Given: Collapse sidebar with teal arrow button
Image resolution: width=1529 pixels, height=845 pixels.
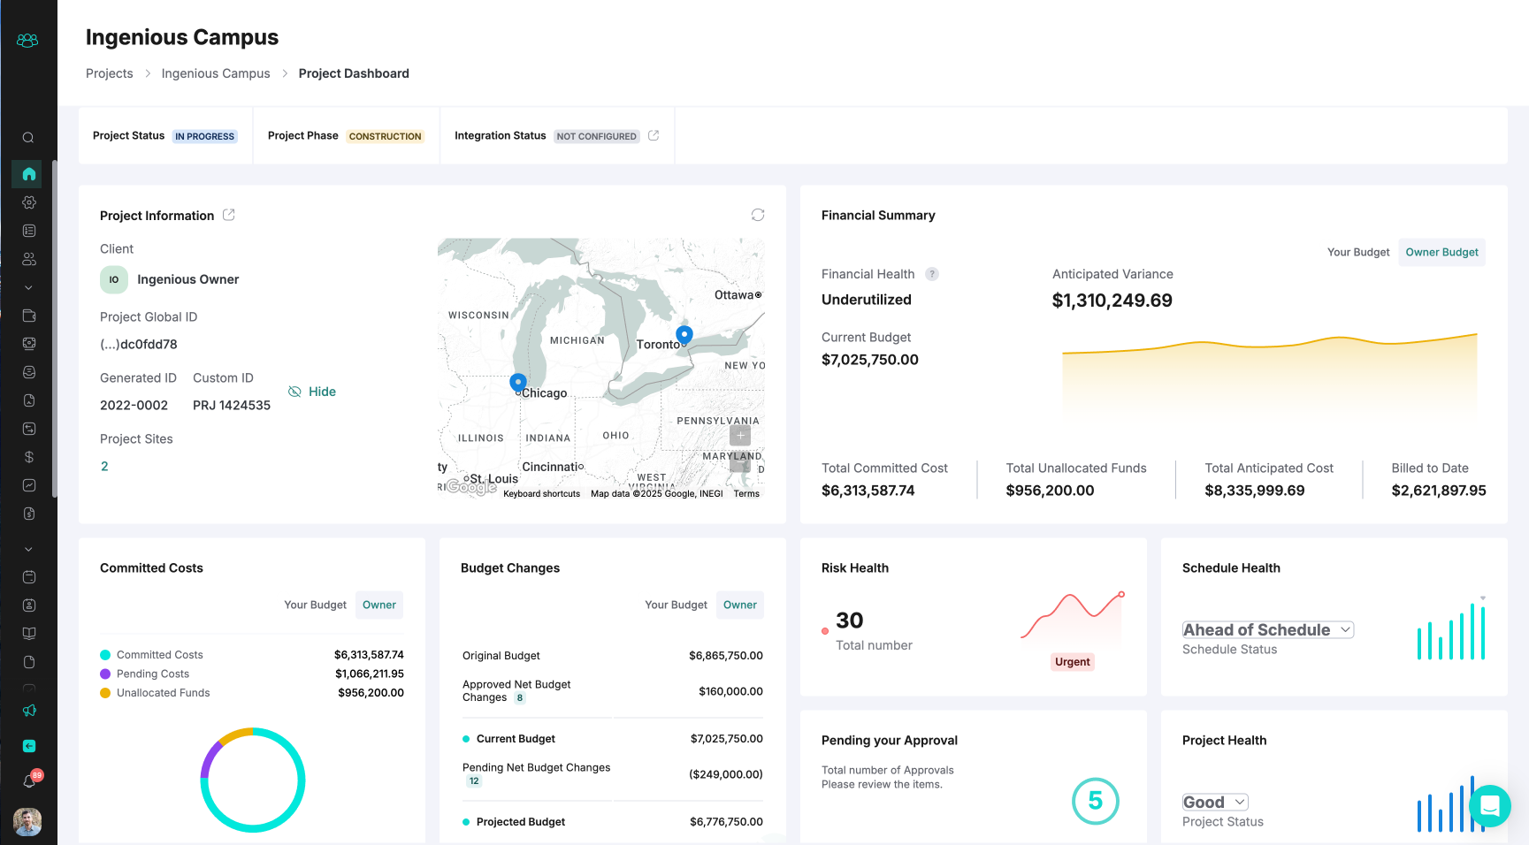Looking at the screenshot, I should [x=28, y=746].
